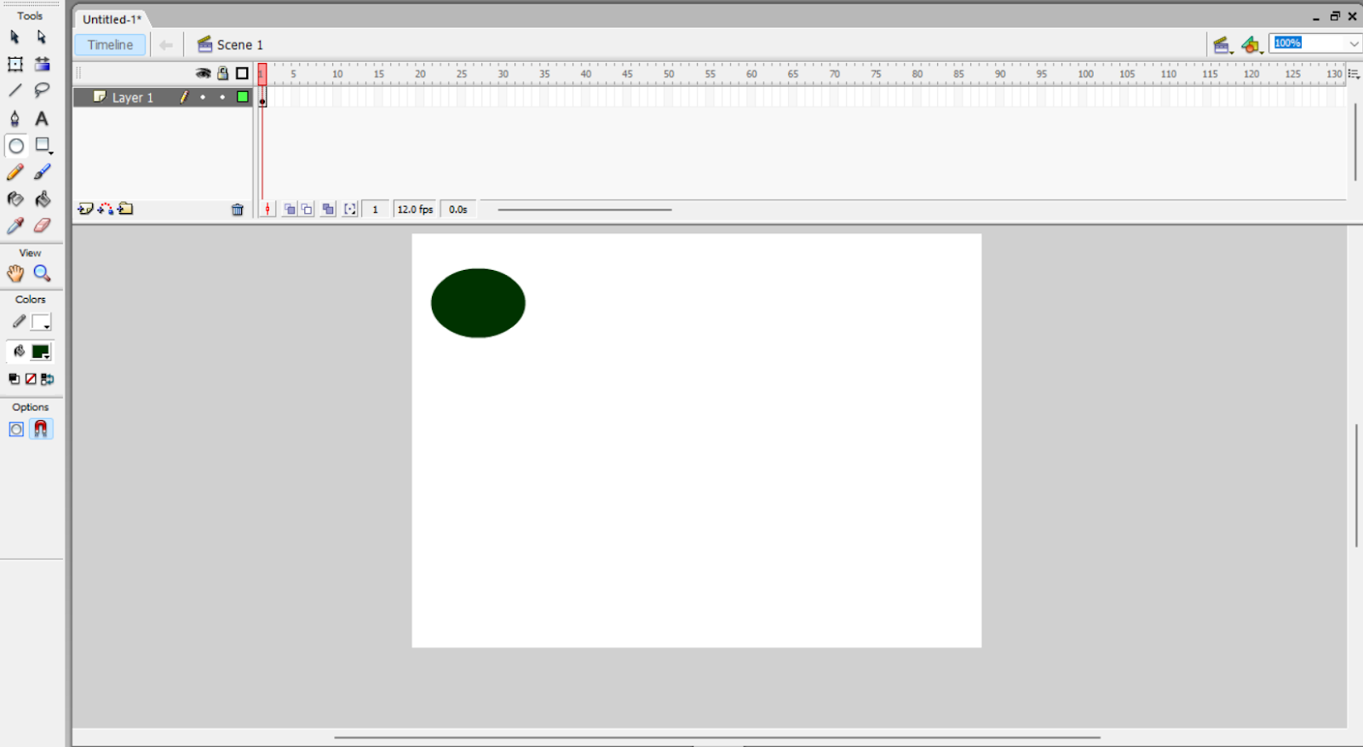Select the Brush tool
Screen dimensions: 1363x747
click(42, 173)
